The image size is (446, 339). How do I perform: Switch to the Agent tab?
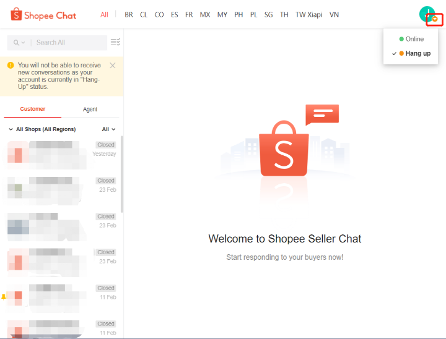pyautogui.click(x=90, y=109)
